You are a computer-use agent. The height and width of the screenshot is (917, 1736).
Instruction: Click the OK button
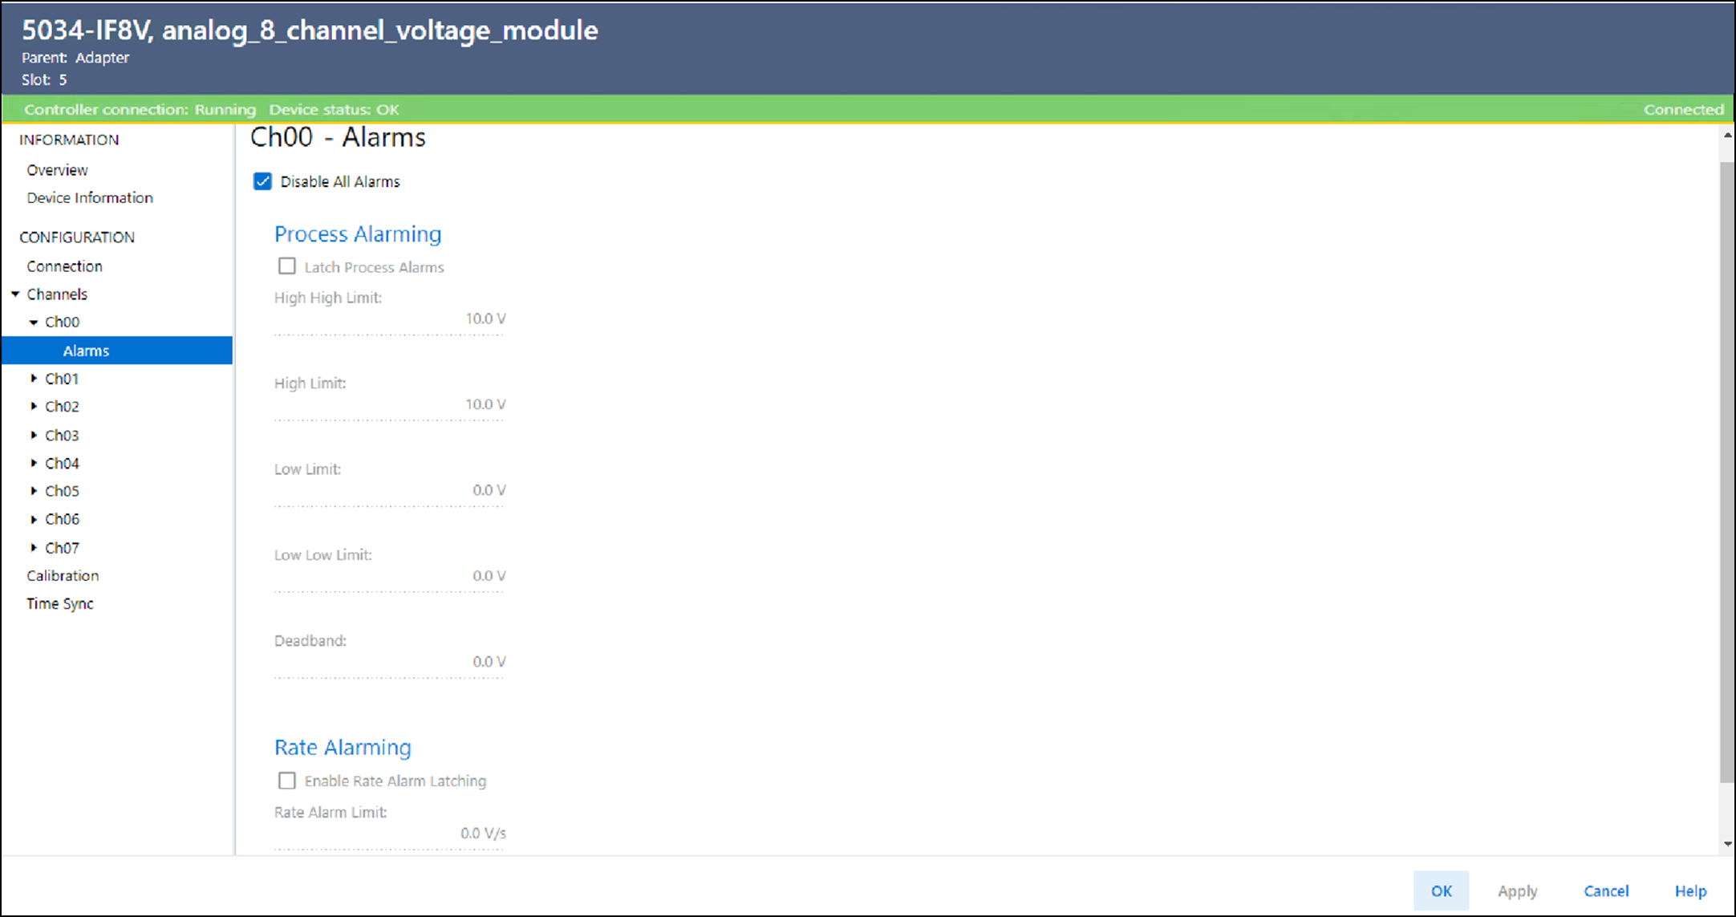click(x=1441, y=891)
